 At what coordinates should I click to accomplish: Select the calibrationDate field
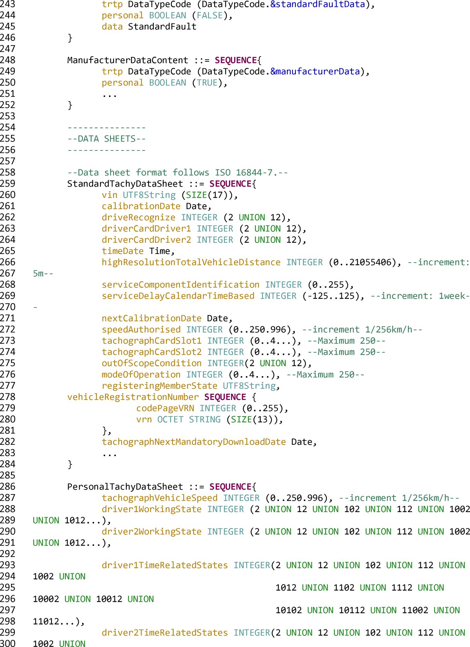tap(157, 206)
